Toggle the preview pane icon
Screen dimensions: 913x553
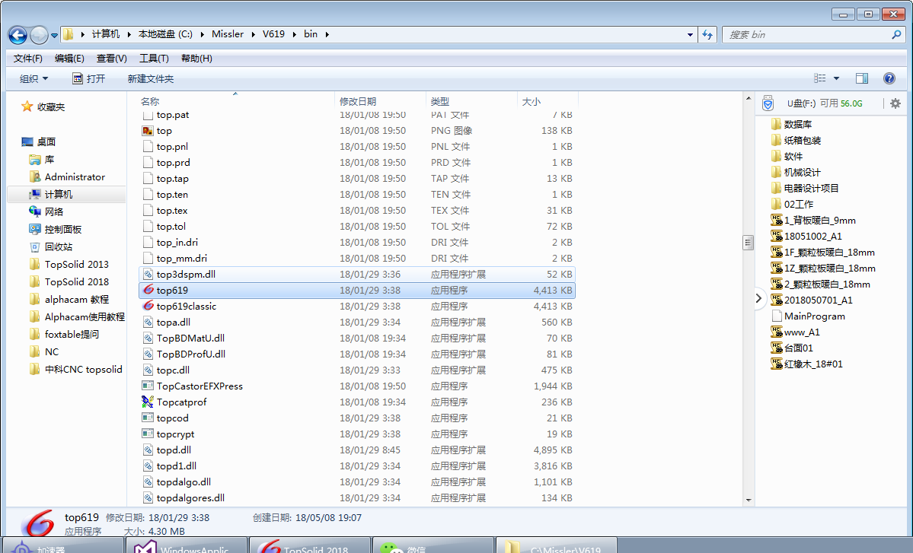click(862, 78)
